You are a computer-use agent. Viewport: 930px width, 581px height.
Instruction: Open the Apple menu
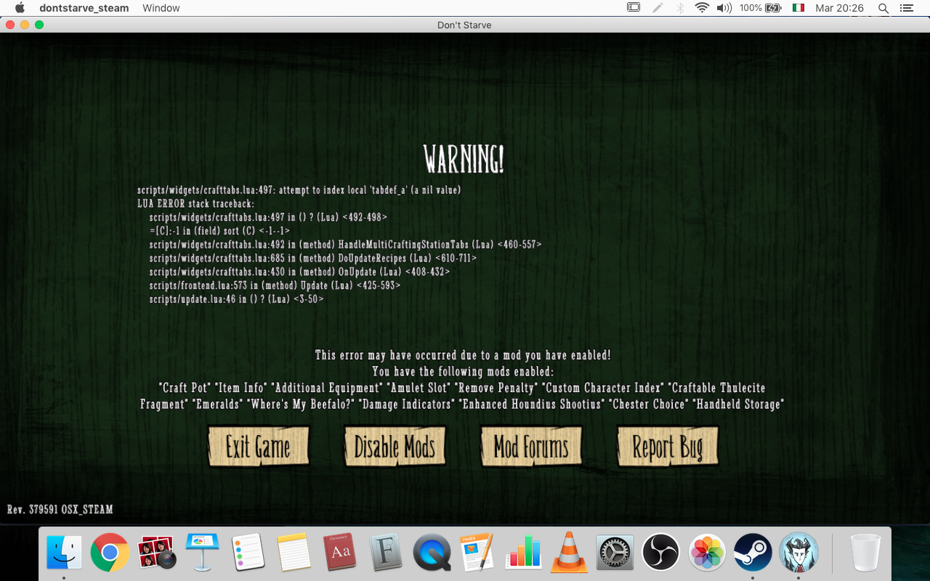[x=20, y=8]
